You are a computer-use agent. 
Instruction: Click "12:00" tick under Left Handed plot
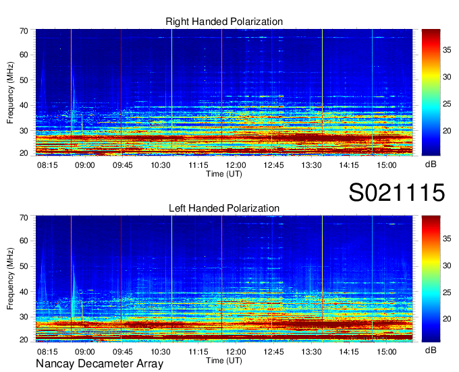[x=236, y=352]
